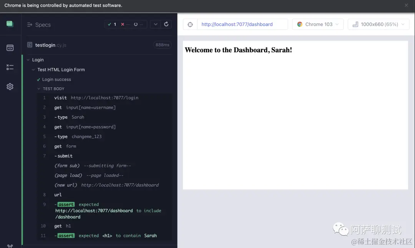
Task: Click the passed tests checkmark count
Action: pos(112,24)
